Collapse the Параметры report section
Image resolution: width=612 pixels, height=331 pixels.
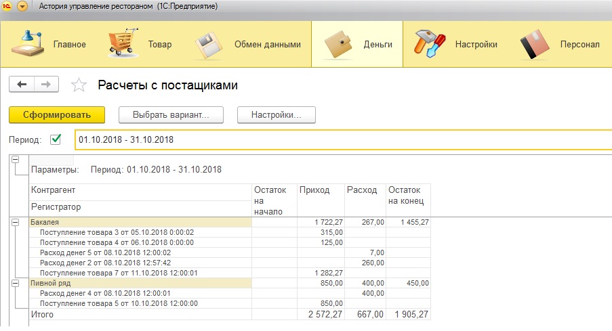click(15, 160)
